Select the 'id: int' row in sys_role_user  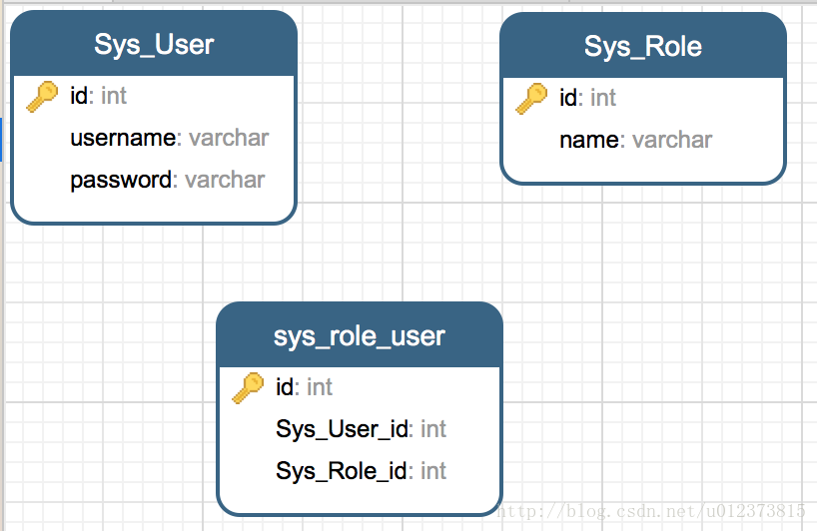click(x=360, y=387)
